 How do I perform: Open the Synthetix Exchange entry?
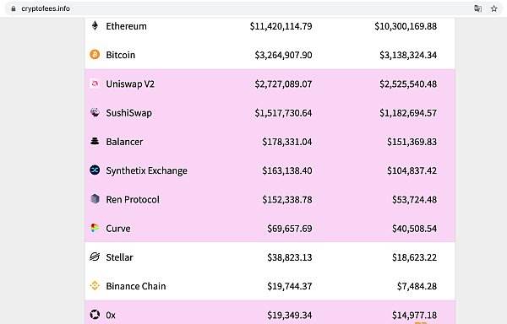point(146,170)
